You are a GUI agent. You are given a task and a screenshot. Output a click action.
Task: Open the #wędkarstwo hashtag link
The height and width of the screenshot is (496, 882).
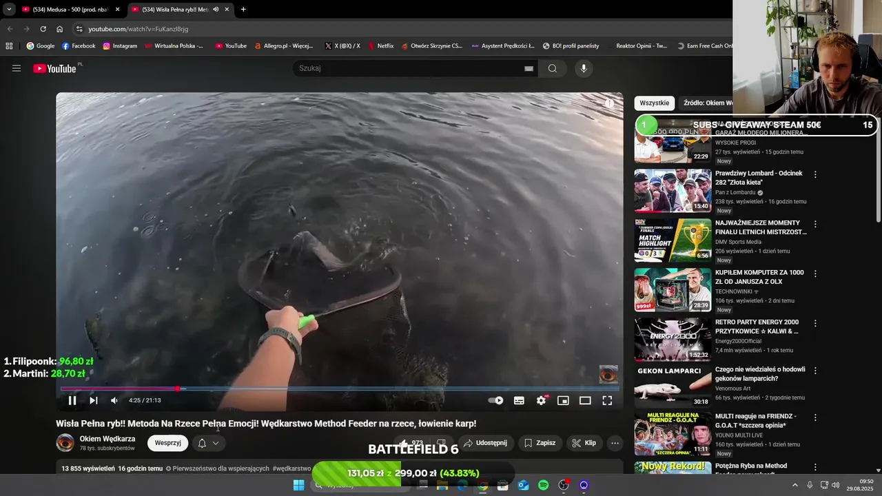(291, 468)
